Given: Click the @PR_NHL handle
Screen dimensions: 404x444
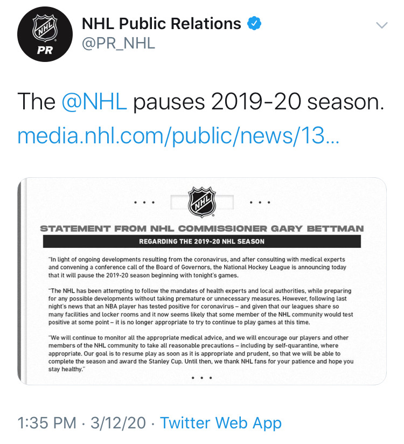Looking at the screenshot, I should [x=118, y=44].
